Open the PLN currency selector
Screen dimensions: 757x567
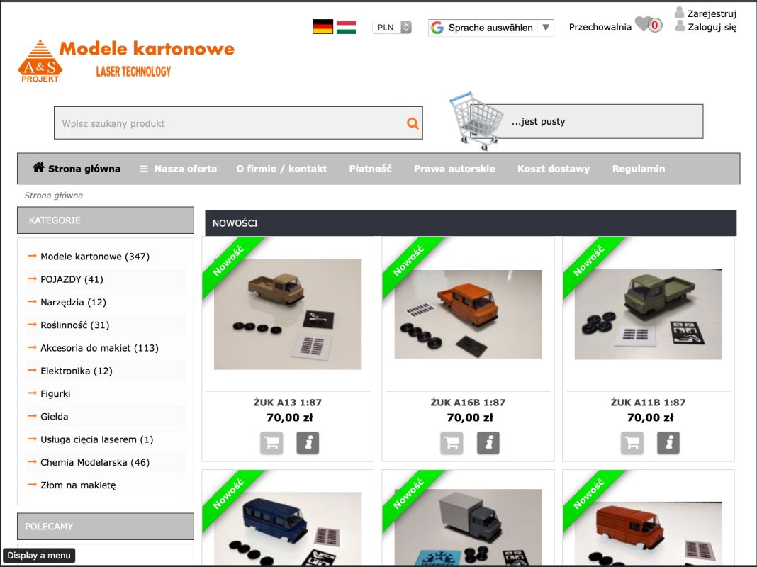[391, 26]
